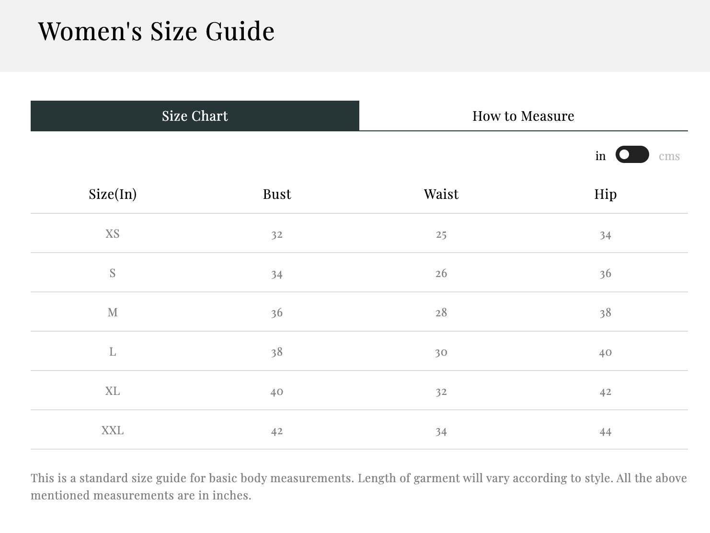The width and height of the screenshot is (710, 533).
Task: Click the 'in' unit label
Action: click(600, 155)
